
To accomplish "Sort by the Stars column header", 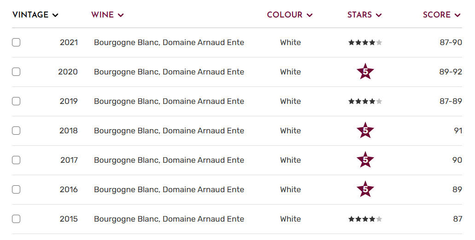I will [x=364, y=15].
